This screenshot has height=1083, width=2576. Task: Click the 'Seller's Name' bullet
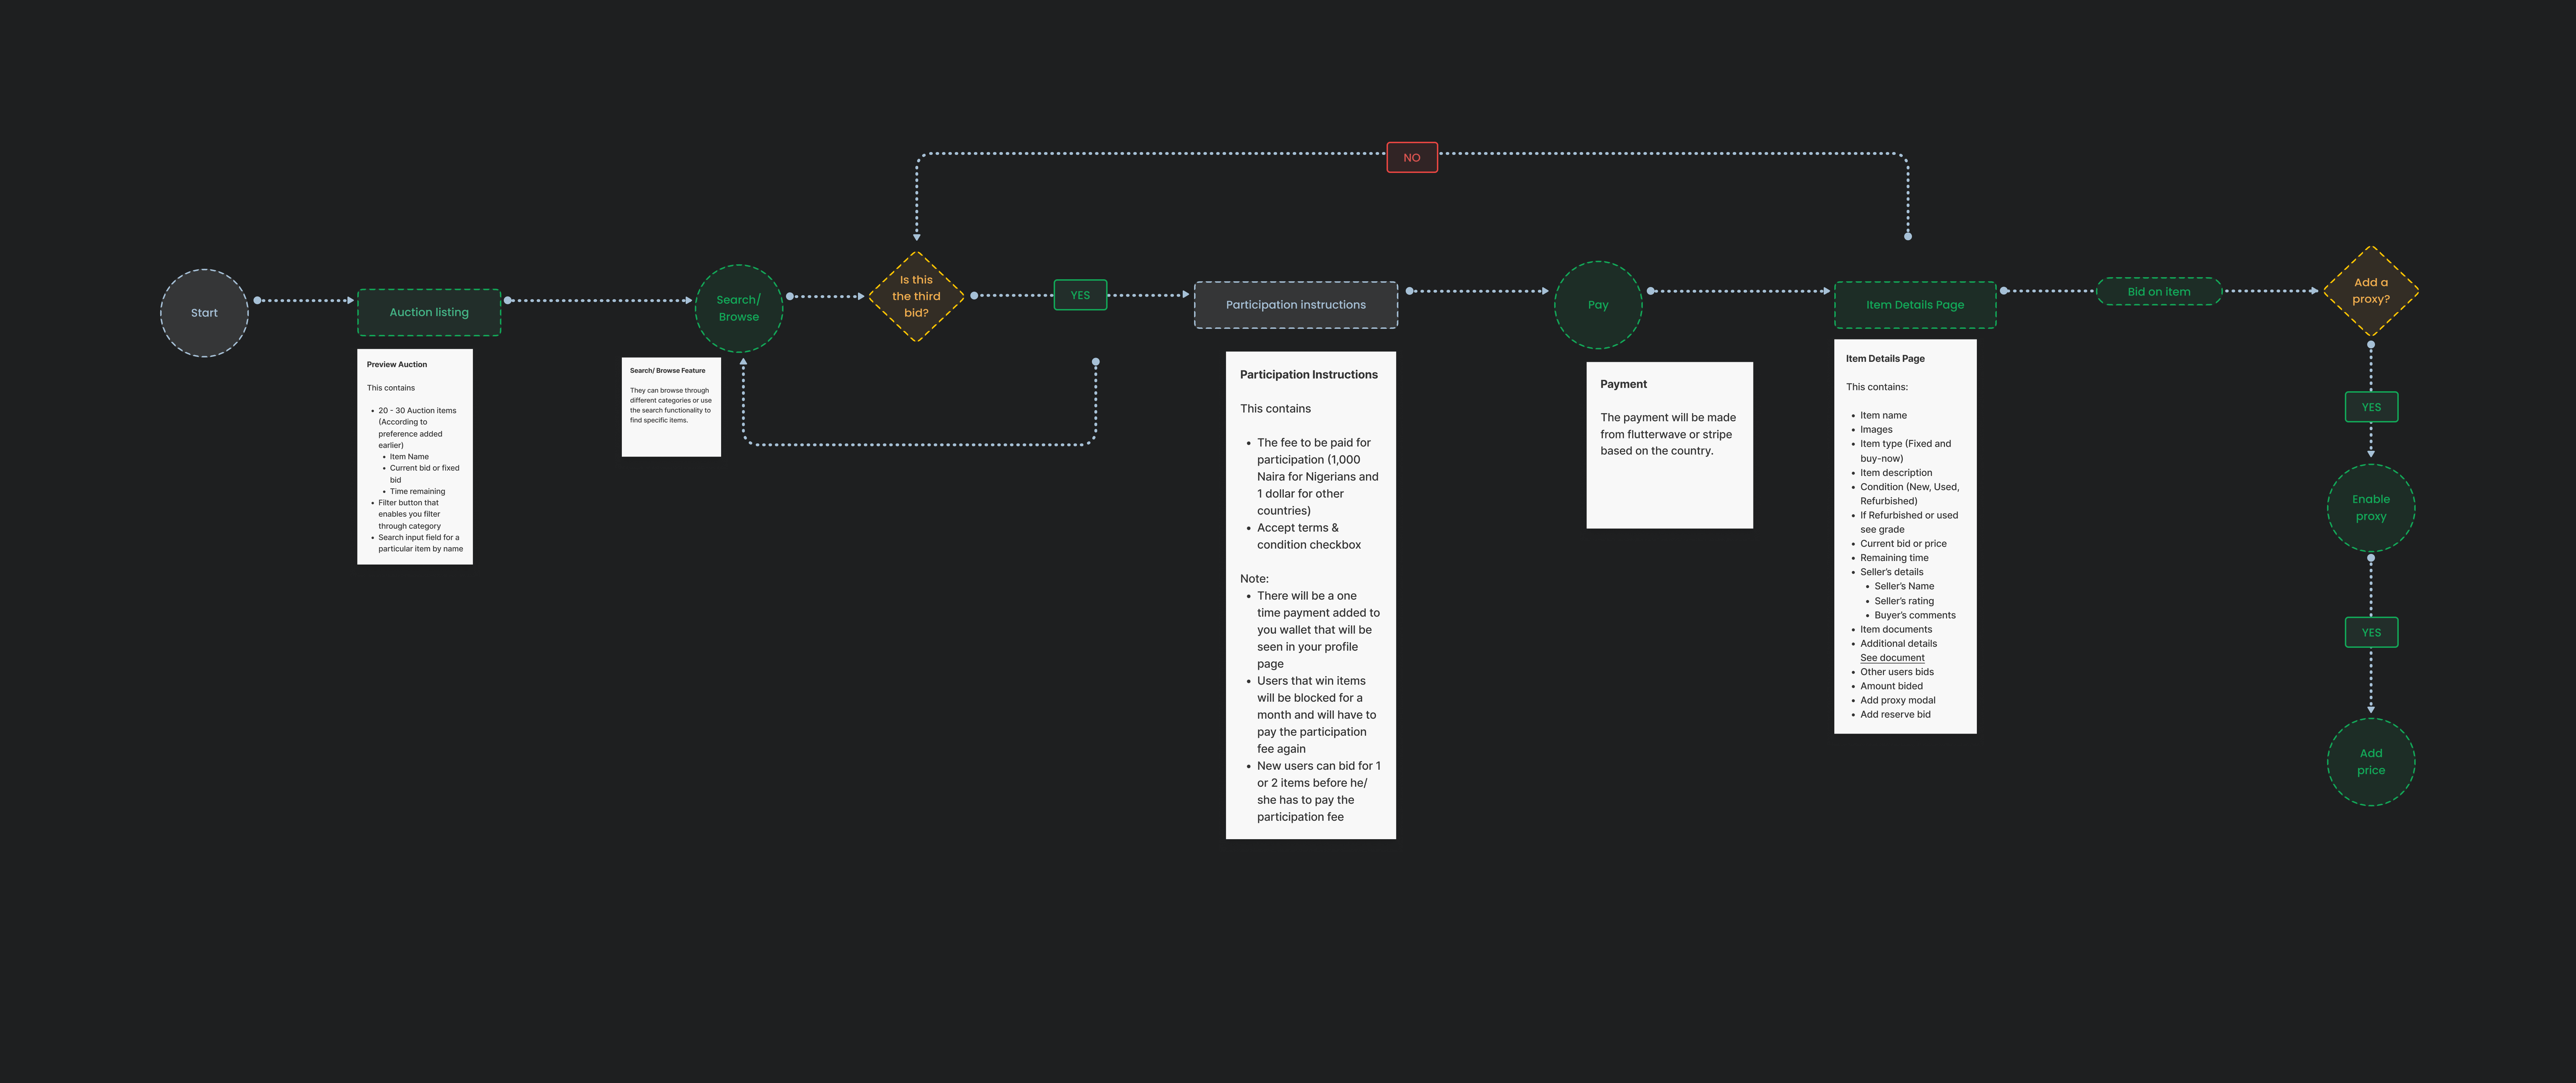[x=1904, y=586]
